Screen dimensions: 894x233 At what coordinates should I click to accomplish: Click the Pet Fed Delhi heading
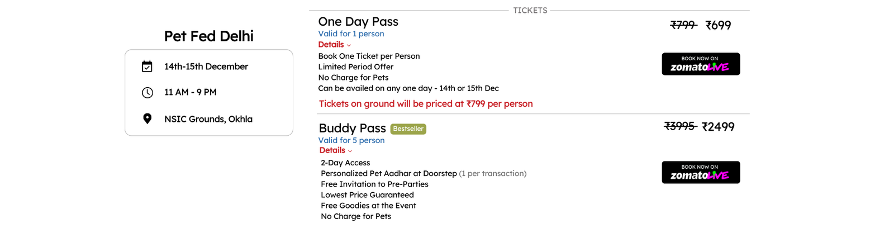coord(209,36)
